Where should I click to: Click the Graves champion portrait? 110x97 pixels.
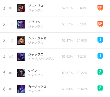(21, 8)
